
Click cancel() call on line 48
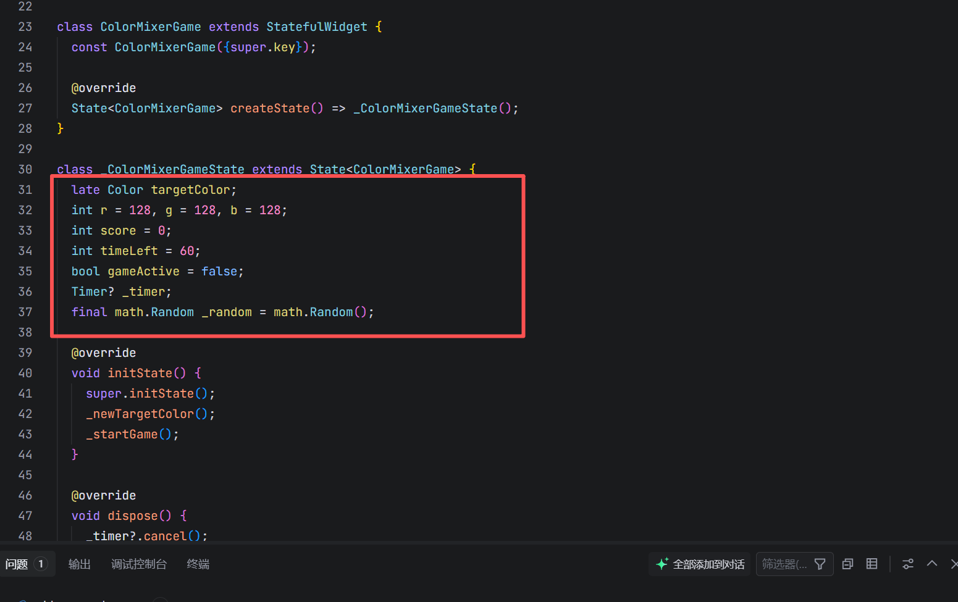(x=172, y=535)
